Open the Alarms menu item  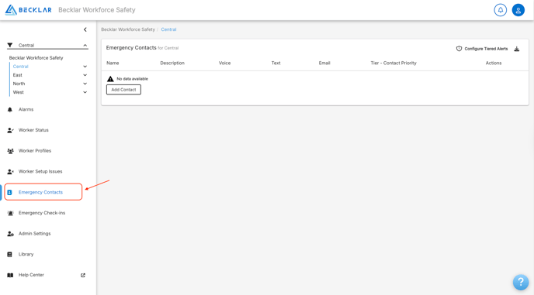click(x=26, y=109)
